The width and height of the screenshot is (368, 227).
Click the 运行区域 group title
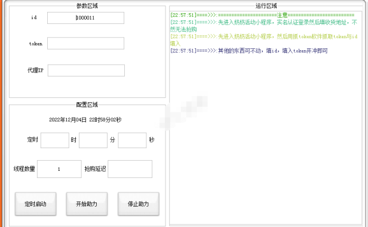[x=266, y=6]
